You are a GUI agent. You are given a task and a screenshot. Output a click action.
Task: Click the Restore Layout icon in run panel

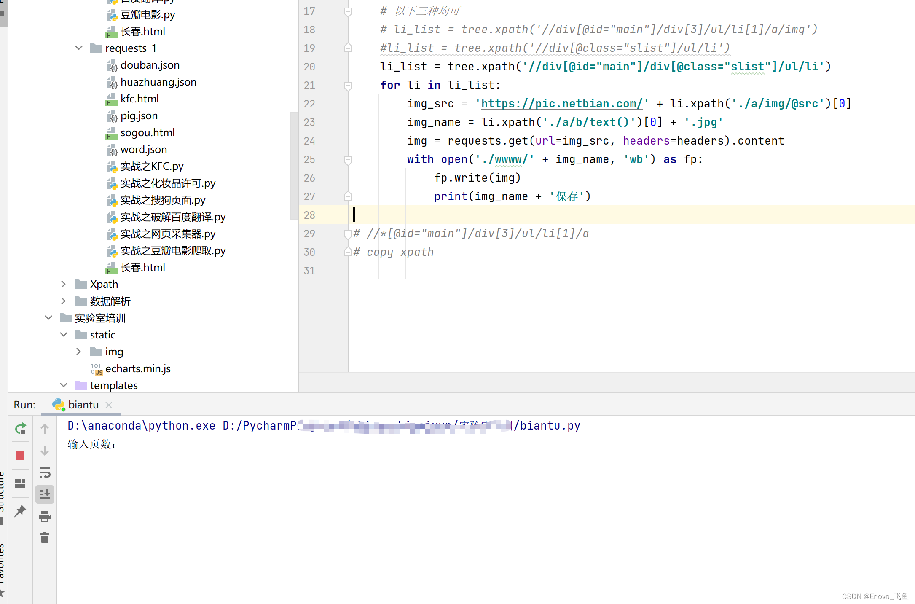point(20,483)
